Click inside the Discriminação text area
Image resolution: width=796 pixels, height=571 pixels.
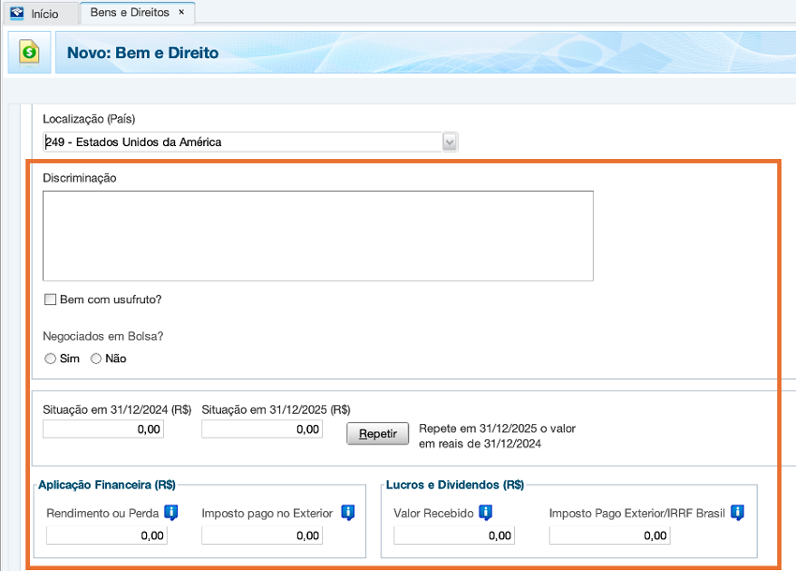point(317,236)
